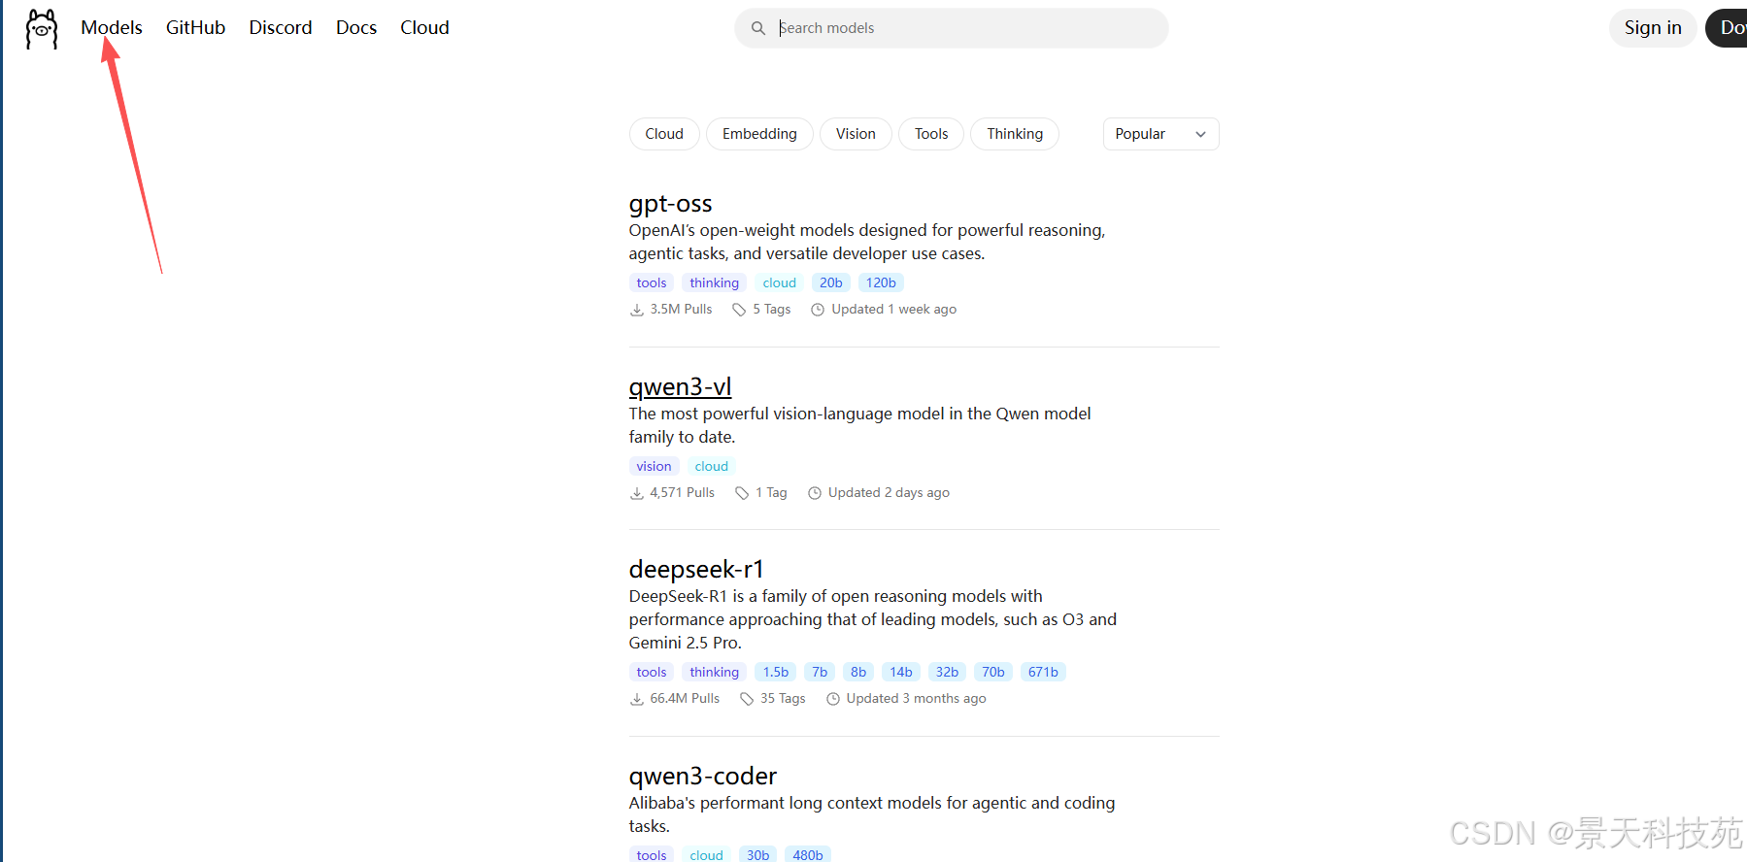Click the tools tag under deepseek-r1
This screenshot has width=1747, height=862.
coord(652,672)
